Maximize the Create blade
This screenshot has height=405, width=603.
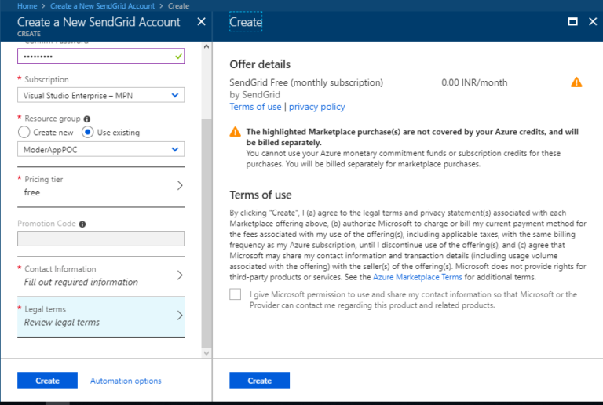point(572,22)
